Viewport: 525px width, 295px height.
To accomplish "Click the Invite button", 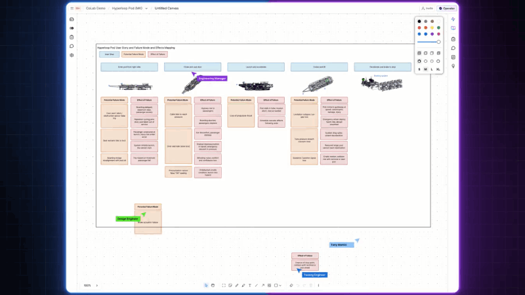I will [x=427, y=9].
